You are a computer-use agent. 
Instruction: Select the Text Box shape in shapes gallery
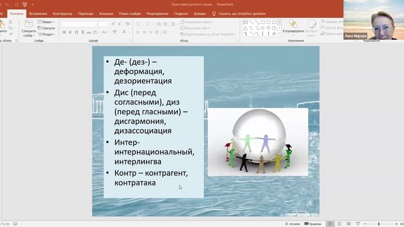(x=246, y=23)
